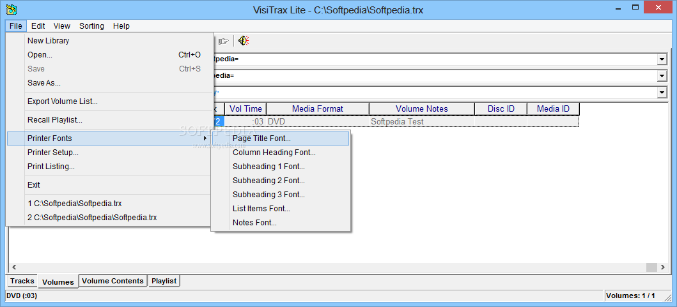Click horizontal scrollbar left arrow
Image resolution: width=677 pixels, height=307 pixels.
point(13,267)
